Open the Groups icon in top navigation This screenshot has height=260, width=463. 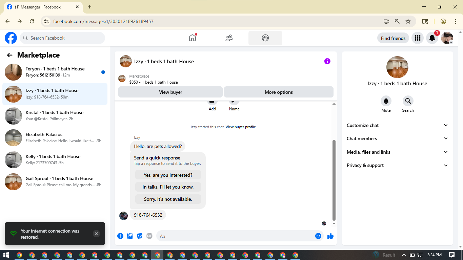(265, 38)
